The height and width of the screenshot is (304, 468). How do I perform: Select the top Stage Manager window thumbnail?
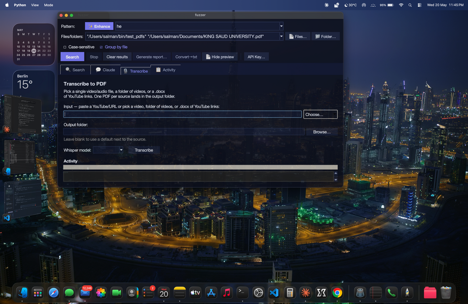(x=23, y=114)
